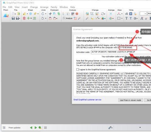Open the Draw rectangle shape dropdown

point(122,18)
